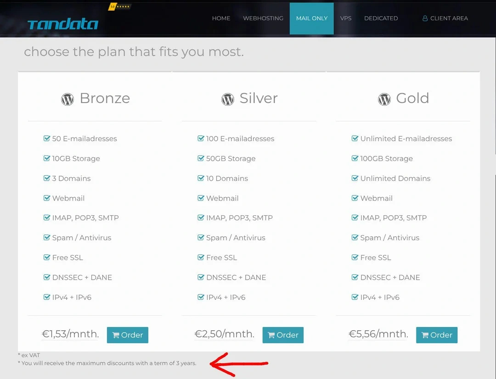496x379 pixels.
Task: Click the 5.0 star rating badge
Action: tap(118, 7)
